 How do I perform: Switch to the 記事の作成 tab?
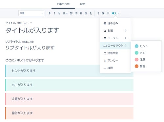63,4
